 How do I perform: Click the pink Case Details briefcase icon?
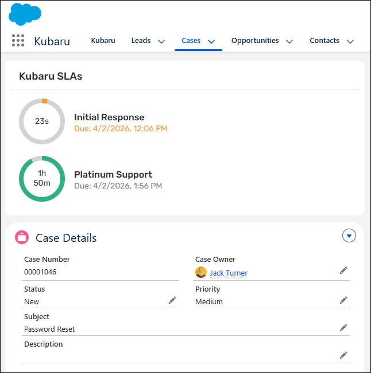(x=22, y=238)
